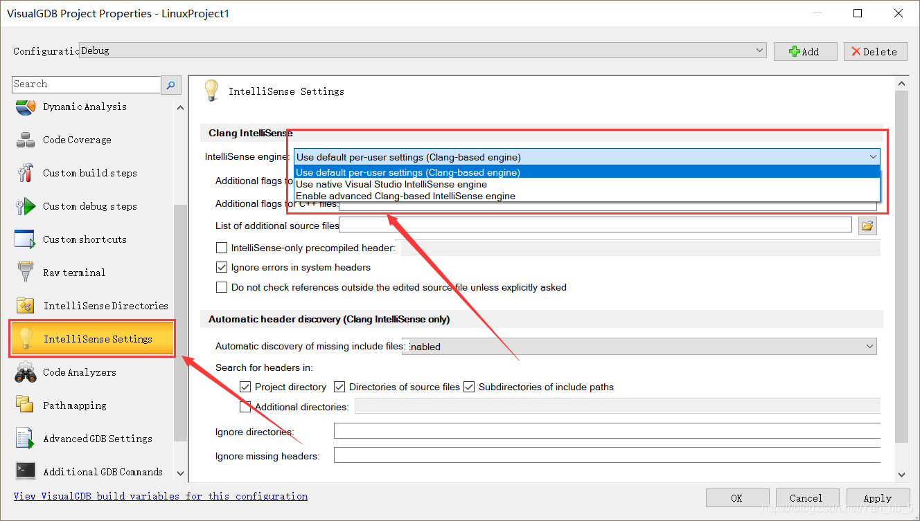Select Enable advanced Clang-based IntelliSense engine

pos(587,196)
